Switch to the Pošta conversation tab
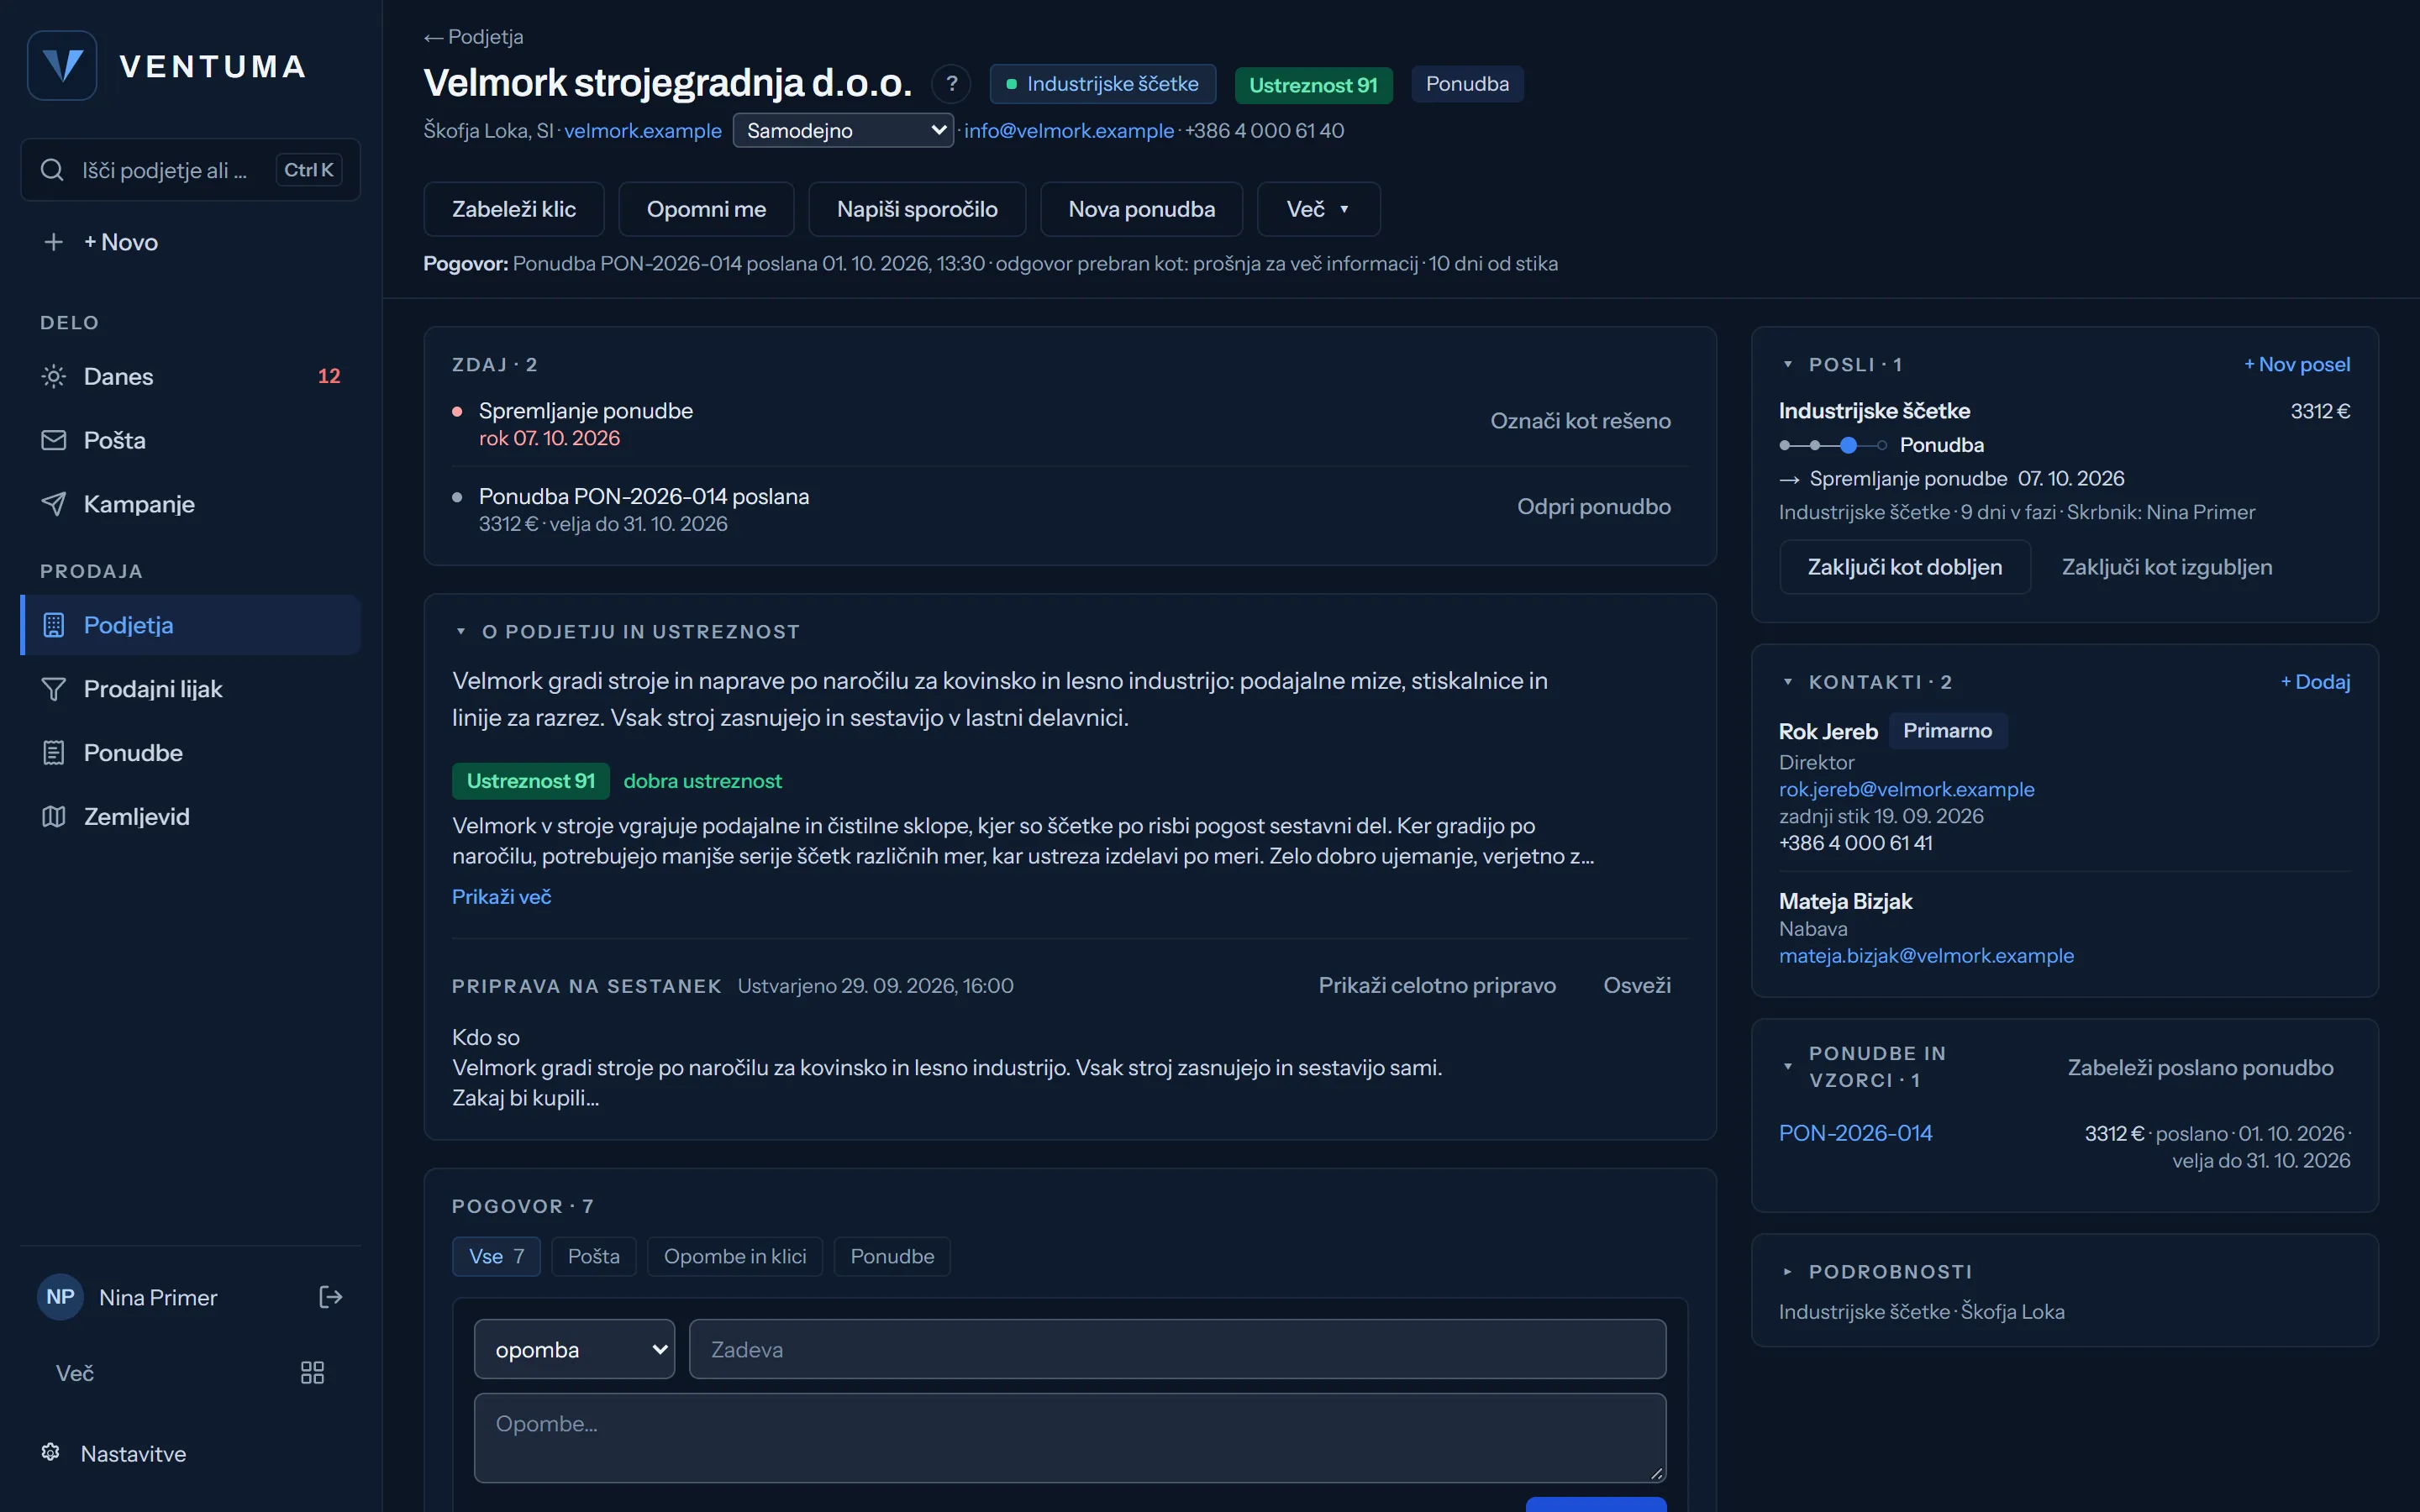Screen dimensions: 2420x1512 [594, 1256]
